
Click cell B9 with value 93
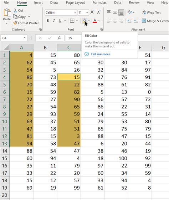tap(45, 114)
